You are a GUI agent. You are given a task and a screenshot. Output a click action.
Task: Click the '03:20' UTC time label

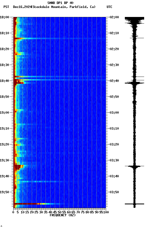point(114,145)
